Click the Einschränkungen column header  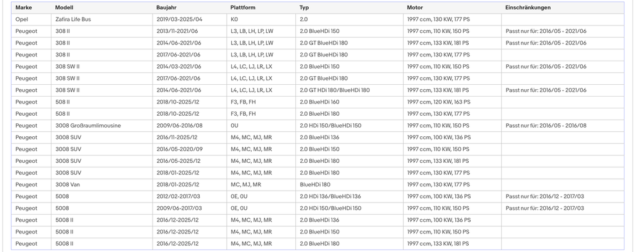562,7
